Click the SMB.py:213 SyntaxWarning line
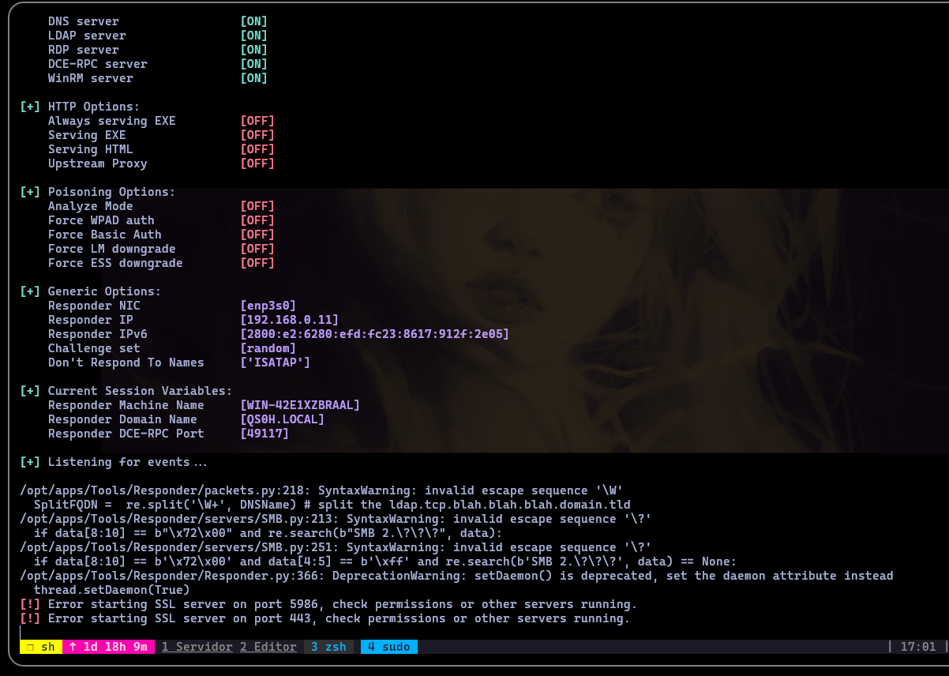 coord(336,519)
